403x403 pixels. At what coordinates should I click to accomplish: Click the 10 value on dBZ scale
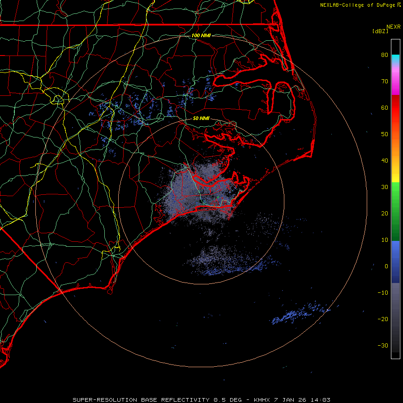coord(385,240)
